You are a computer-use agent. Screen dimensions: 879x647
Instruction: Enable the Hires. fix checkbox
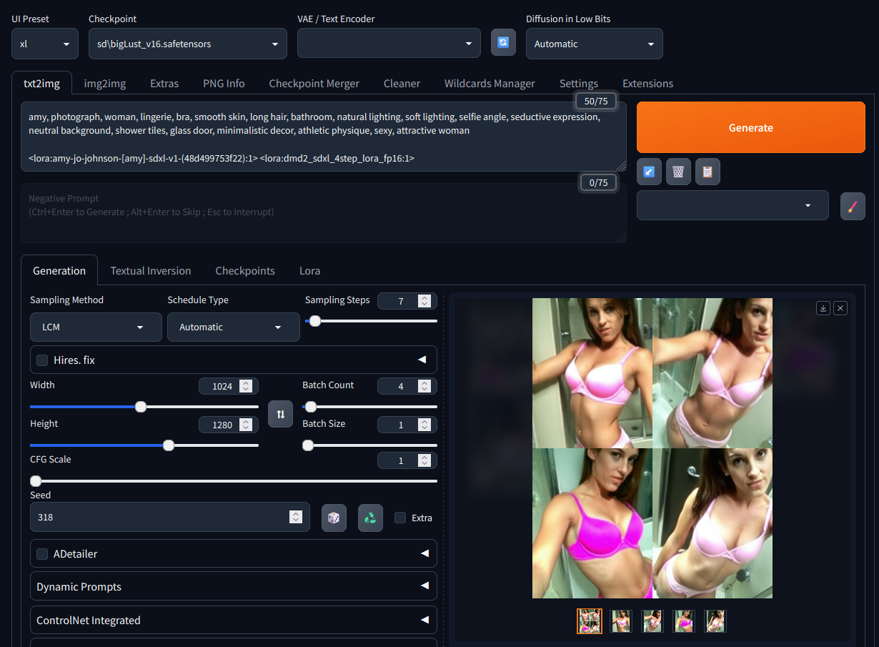tap(42, 360)
